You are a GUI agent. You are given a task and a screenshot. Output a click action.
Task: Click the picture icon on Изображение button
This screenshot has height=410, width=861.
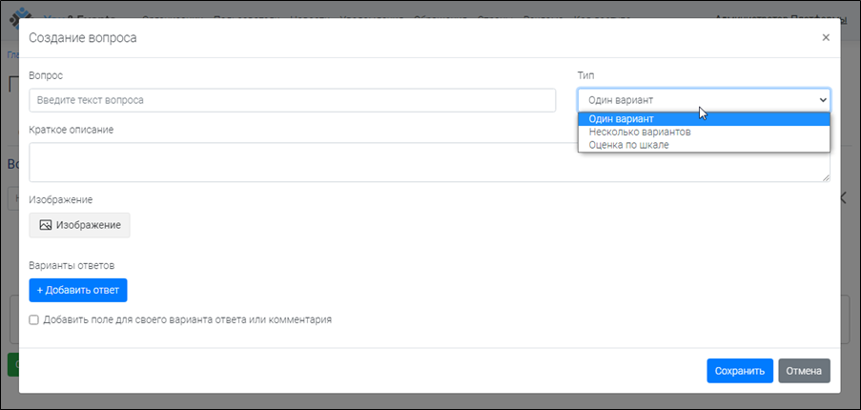click(45, 225)
